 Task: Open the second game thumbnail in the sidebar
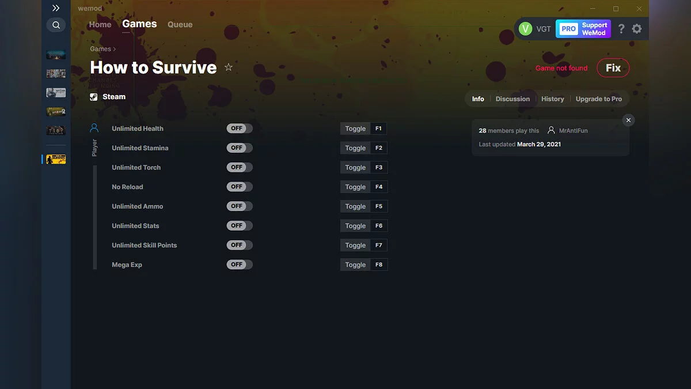pyautogui.click(x=56, y=73)
